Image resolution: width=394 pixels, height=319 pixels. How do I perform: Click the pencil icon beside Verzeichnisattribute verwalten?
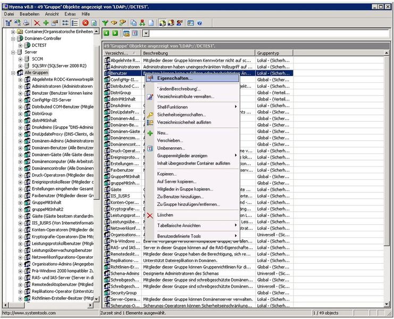(x=150, y=97)
